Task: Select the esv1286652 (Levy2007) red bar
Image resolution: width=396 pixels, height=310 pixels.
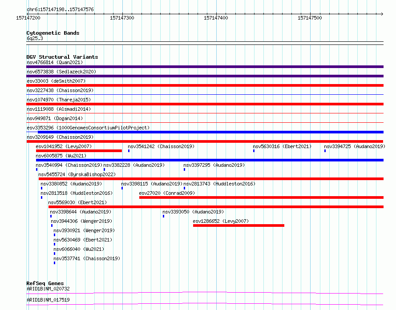Action: (238, 225)
